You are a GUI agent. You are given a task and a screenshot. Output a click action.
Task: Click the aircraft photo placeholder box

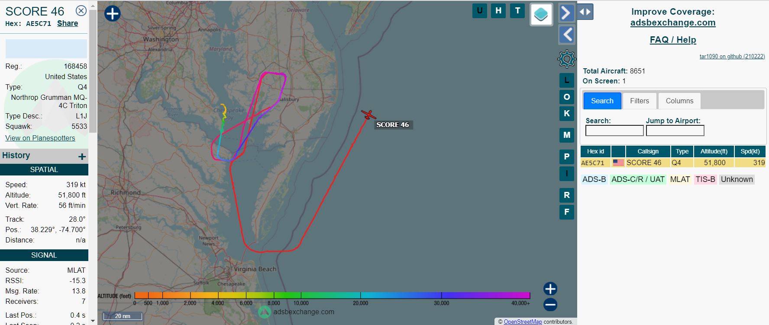(x=46, y=49)
